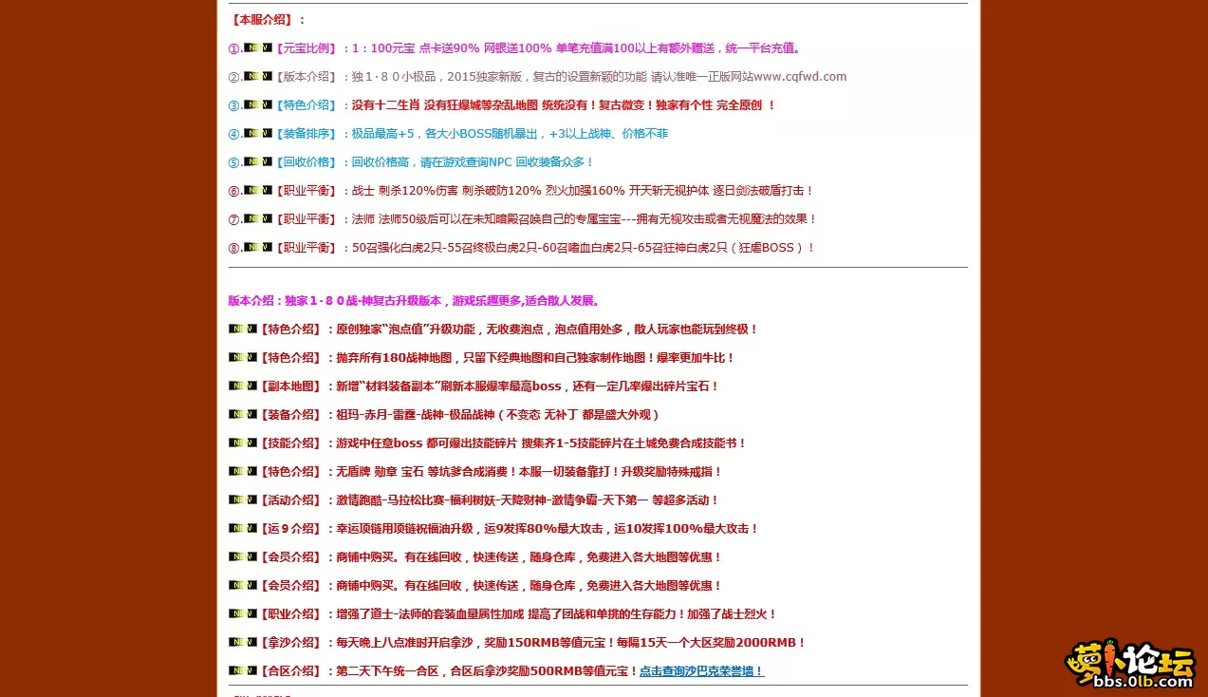Click the 版本介绍 purple summary line
This screenshot has height=697, width=1208.
(413, 300)
